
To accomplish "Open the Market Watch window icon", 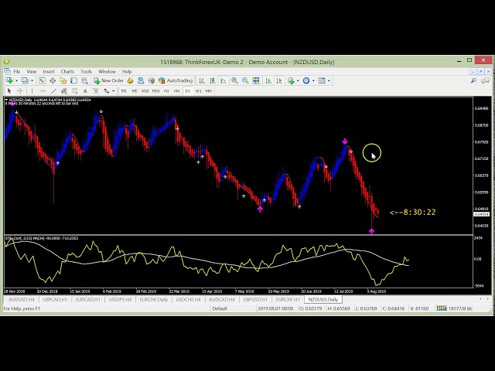I will click(42, 80).
